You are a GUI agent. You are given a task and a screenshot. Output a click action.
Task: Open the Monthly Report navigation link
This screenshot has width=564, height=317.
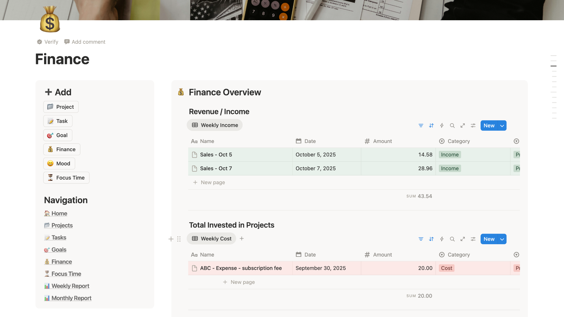(71, 298)
